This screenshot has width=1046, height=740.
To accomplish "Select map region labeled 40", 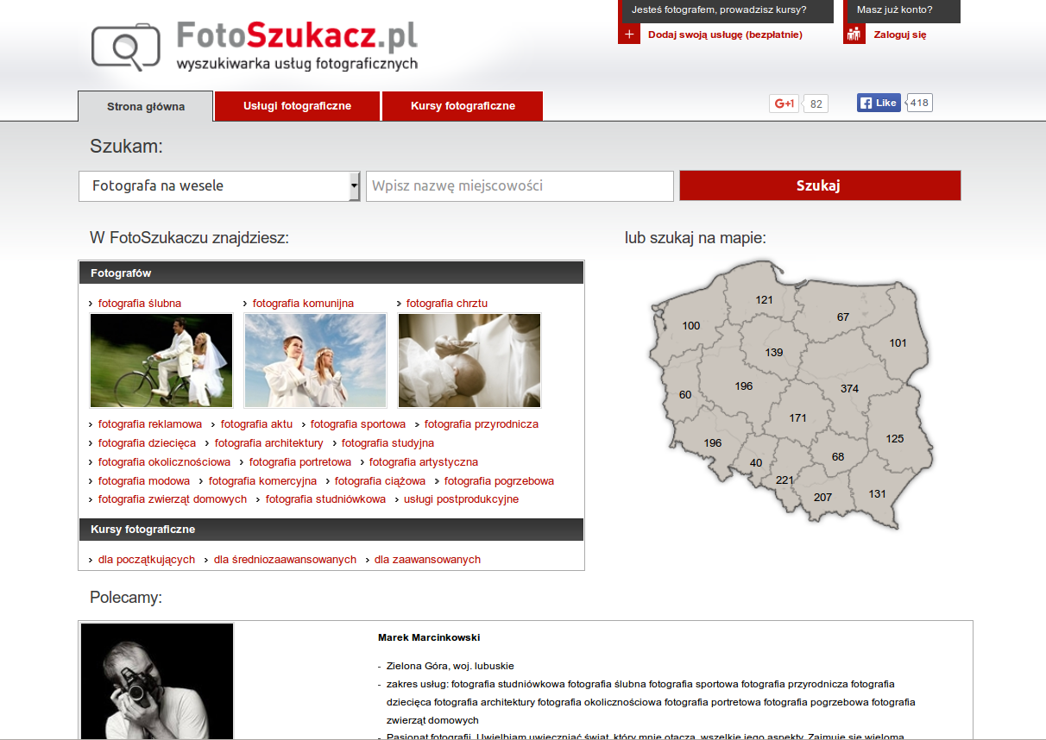I will click(x=756, y=463).
